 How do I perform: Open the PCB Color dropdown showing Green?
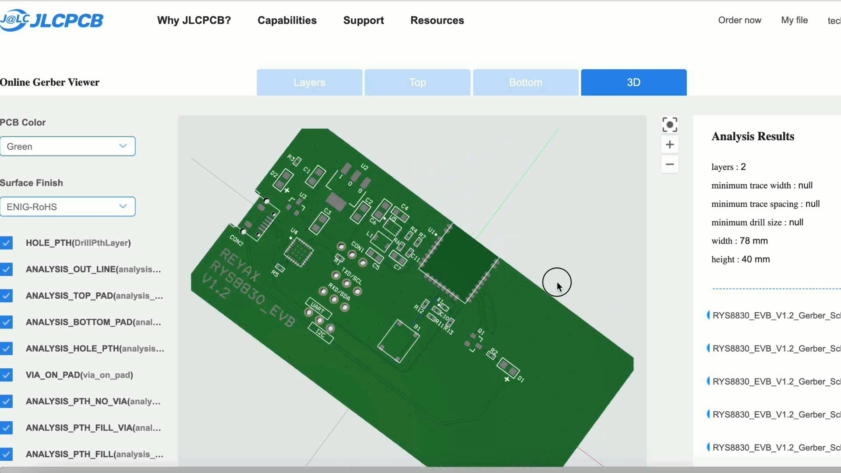point(67,146)
